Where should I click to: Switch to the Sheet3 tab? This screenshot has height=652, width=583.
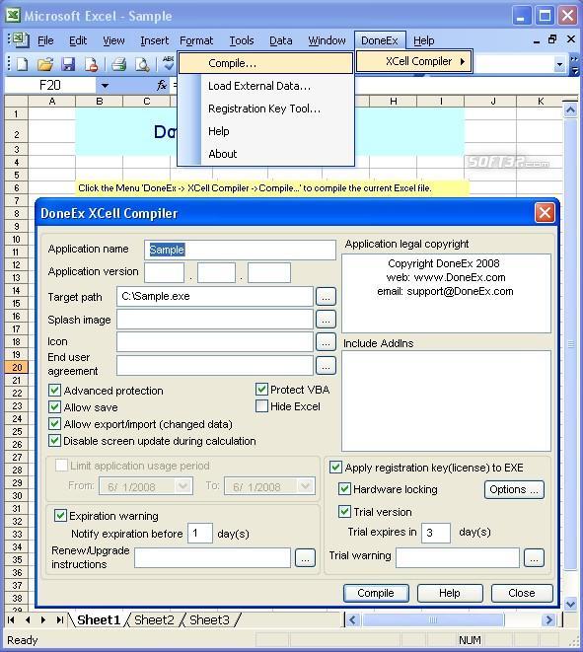[x=209, y=620]
